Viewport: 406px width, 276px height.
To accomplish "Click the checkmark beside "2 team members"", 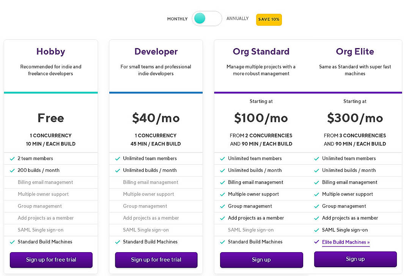I will (x=12, y=158).
